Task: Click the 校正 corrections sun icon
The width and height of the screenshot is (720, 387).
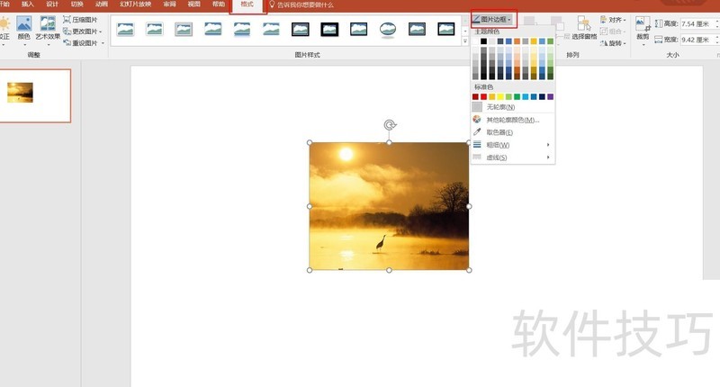Action: tap(4, 24)
